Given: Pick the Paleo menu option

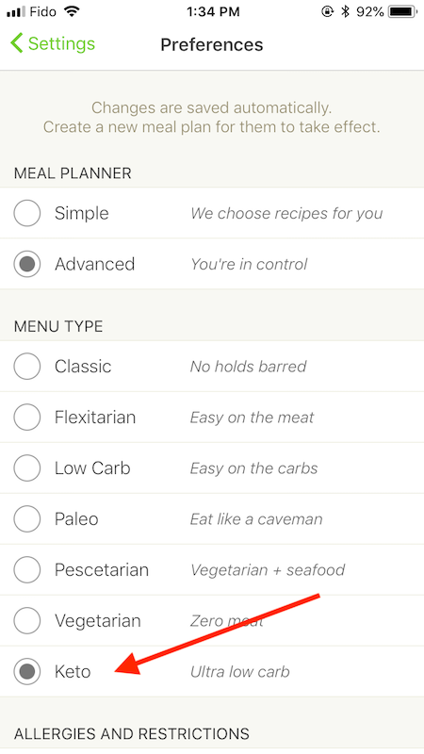Looking at the screenshot, I should 27,519.
